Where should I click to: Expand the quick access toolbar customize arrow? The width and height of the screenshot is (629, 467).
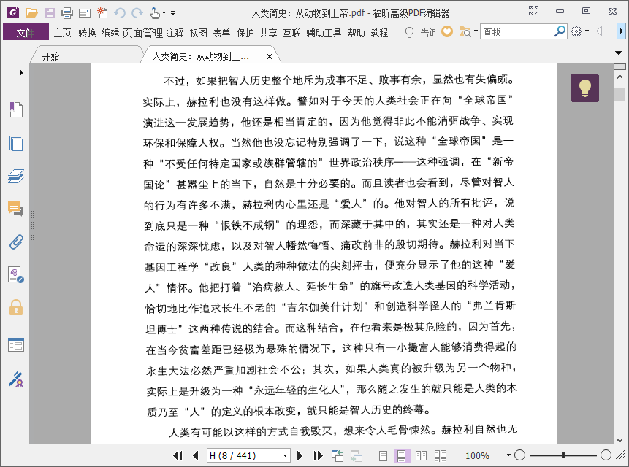coord(173,13)
